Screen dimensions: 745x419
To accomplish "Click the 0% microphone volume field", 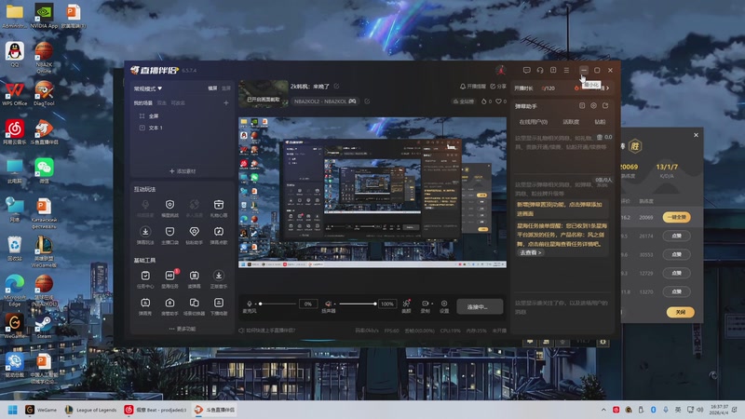I will click(x=308, y=304).
